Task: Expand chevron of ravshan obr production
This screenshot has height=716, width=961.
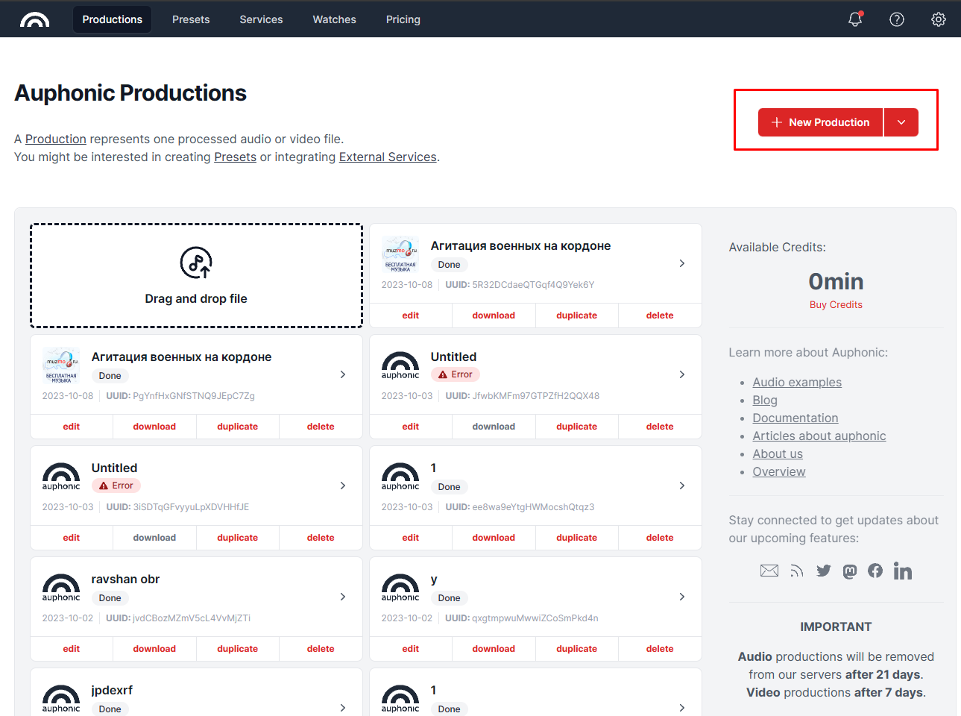Action: coord(343,597)
